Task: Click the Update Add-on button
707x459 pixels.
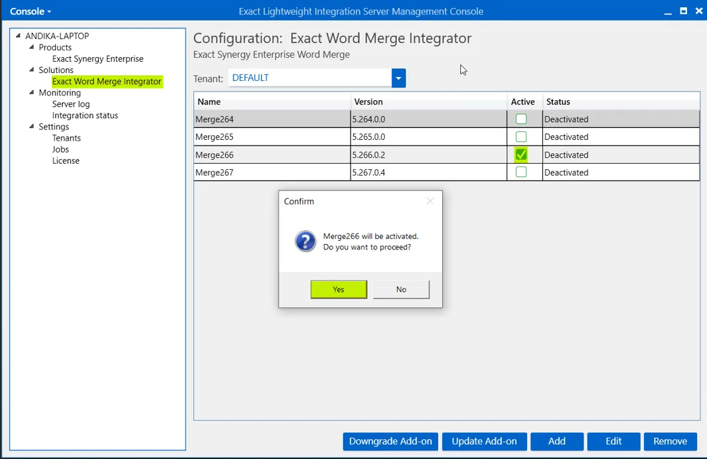Action: click(x=484, y=441)
